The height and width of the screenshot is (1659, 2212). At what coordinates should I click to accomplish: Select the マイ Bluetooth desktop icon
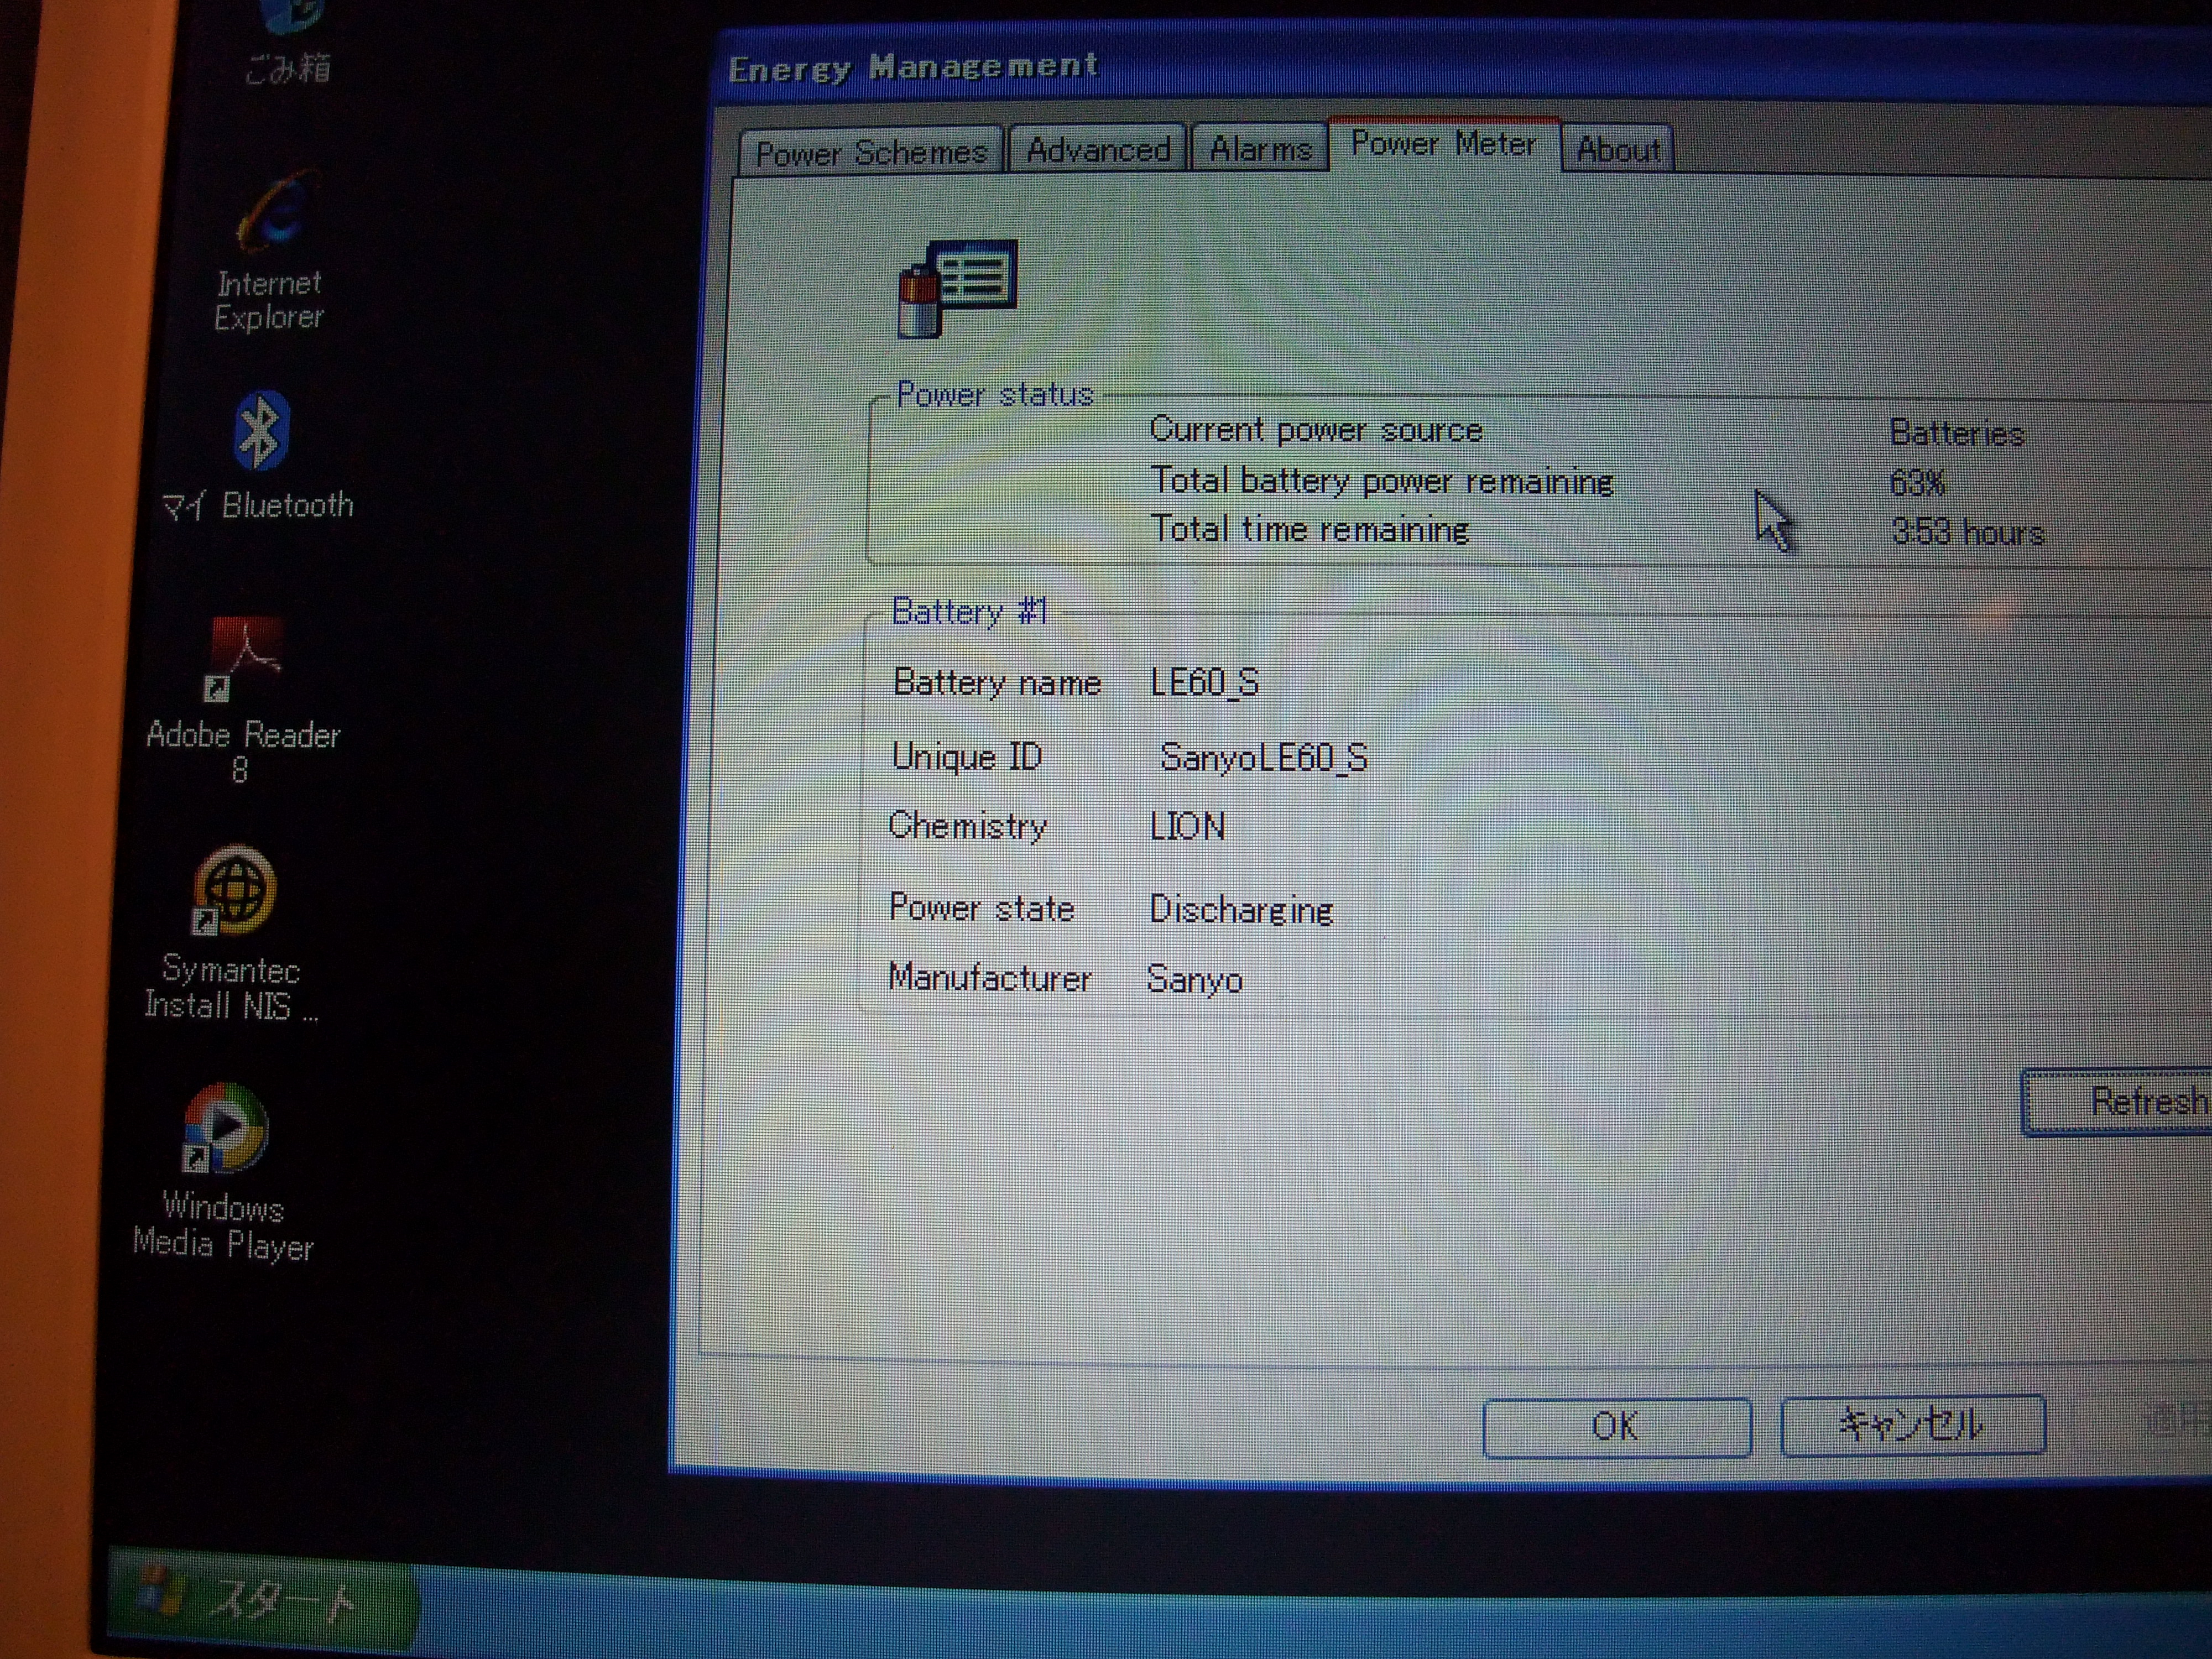(261, 430)
